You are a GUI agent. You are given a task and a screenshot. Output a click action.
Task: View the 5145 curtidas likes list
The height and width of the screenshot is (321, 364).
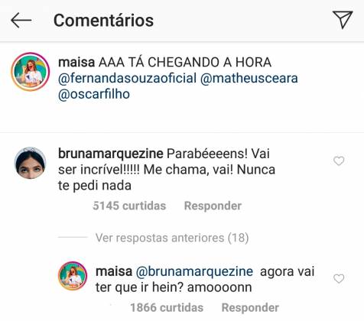pyautogui.click(x=129, y=206)
